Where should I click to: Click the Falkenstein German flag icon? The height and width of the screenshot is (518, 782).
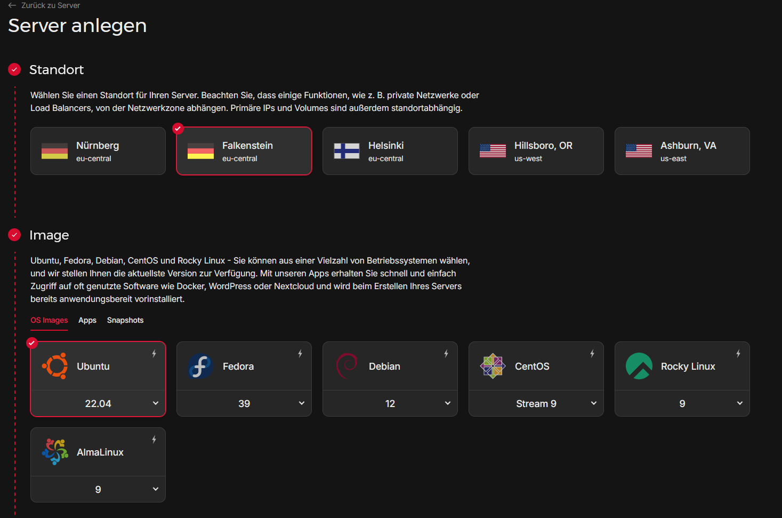click(x=200, y=151)
